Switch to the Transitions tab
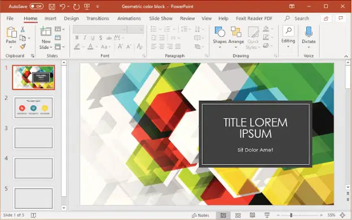Viewport: 352px width, 220px height. (x=98, y=19)
